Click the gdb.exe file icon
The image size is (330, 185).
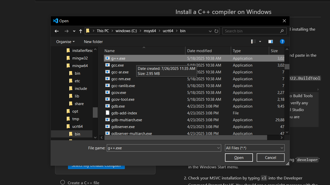[x=108, y=106]
